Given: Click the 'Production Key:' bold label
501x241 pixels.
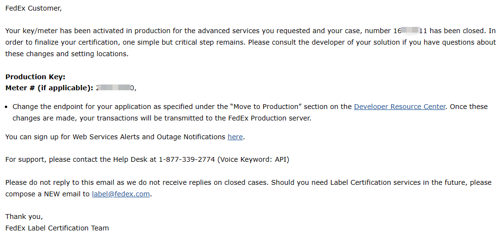Looking at the screenshot, I should click(36, 77).
